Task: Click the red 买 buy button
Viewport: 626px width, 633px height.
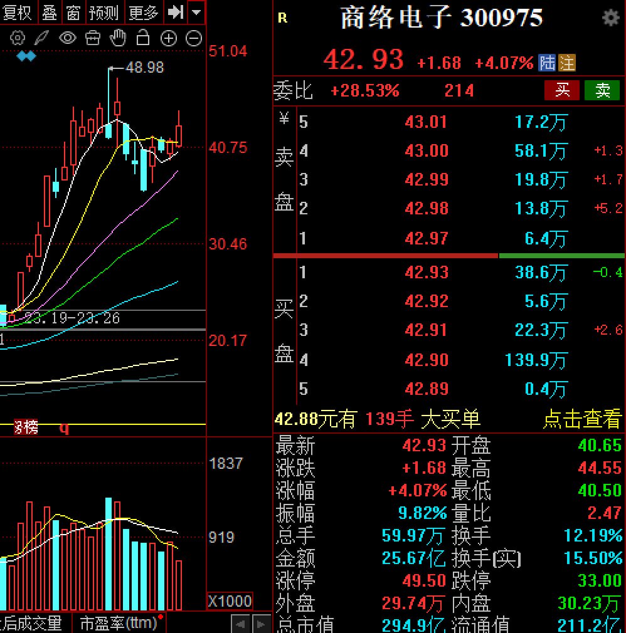Action: tap(562, 90)
